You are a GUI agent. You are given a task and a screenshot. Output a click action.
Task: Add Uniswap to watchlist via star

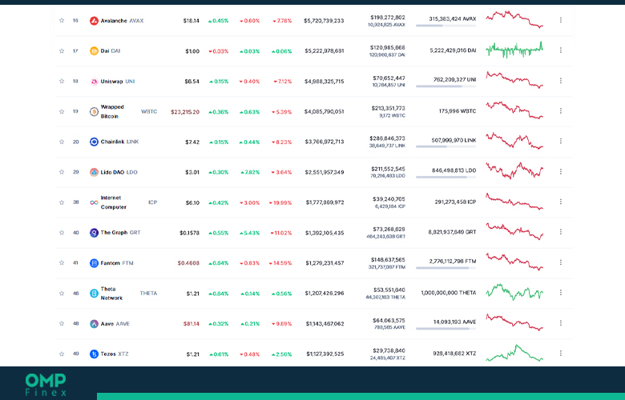point(62,81)
